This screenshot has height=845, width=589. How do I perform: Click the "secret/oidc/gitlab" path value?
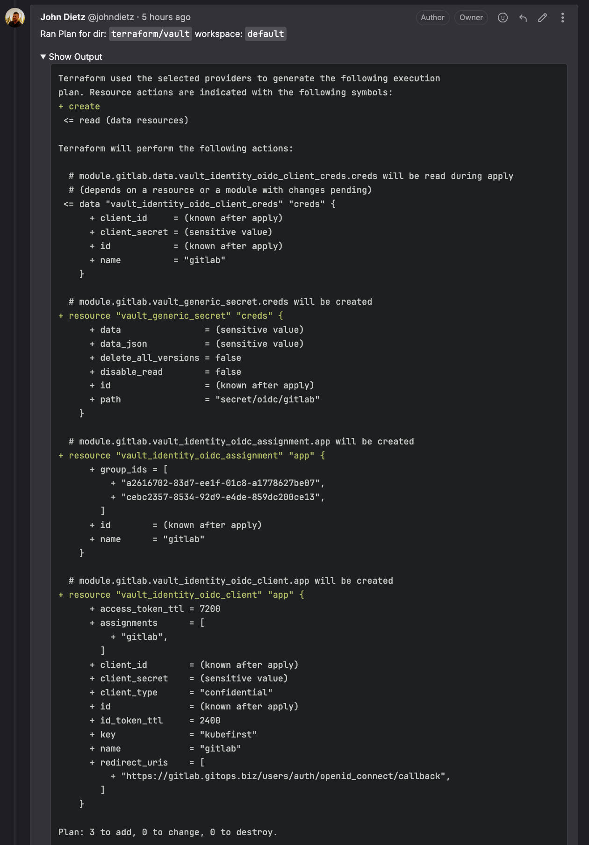click(x=267, y=400)
